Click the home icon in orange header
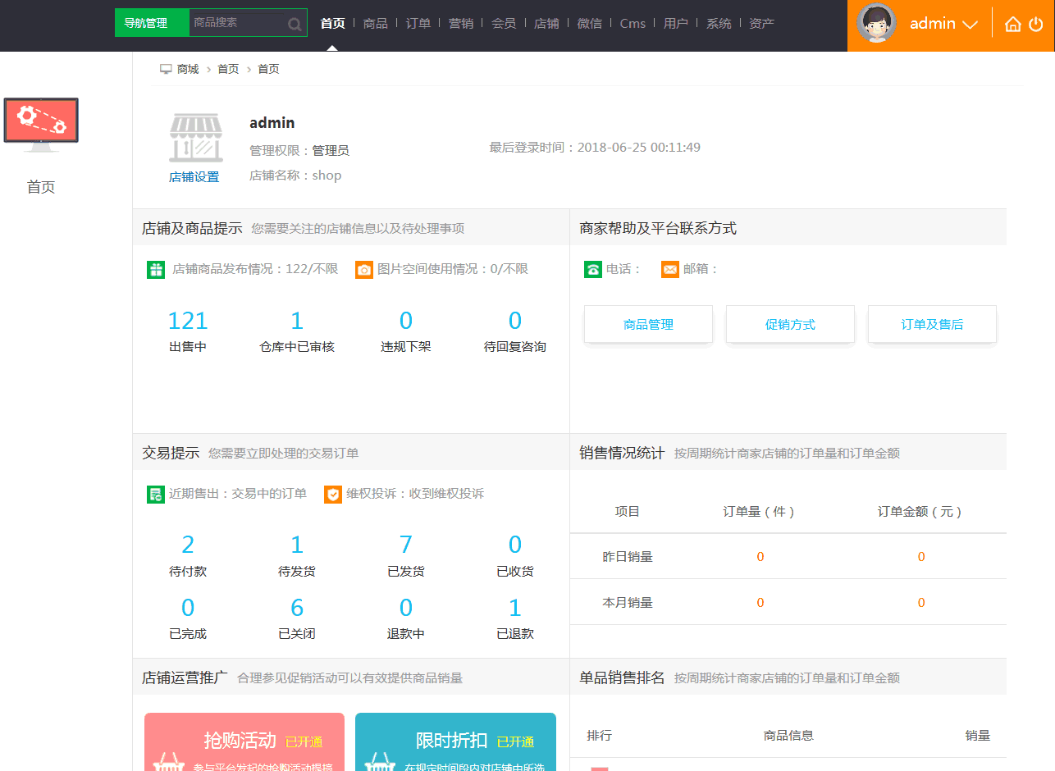1055x771 pixels. [x=1013, y=24]
